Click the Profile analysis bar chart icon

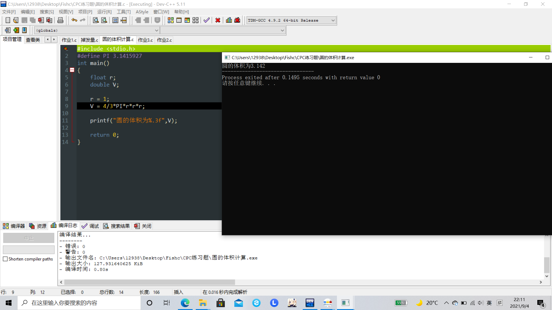point(229,20)
